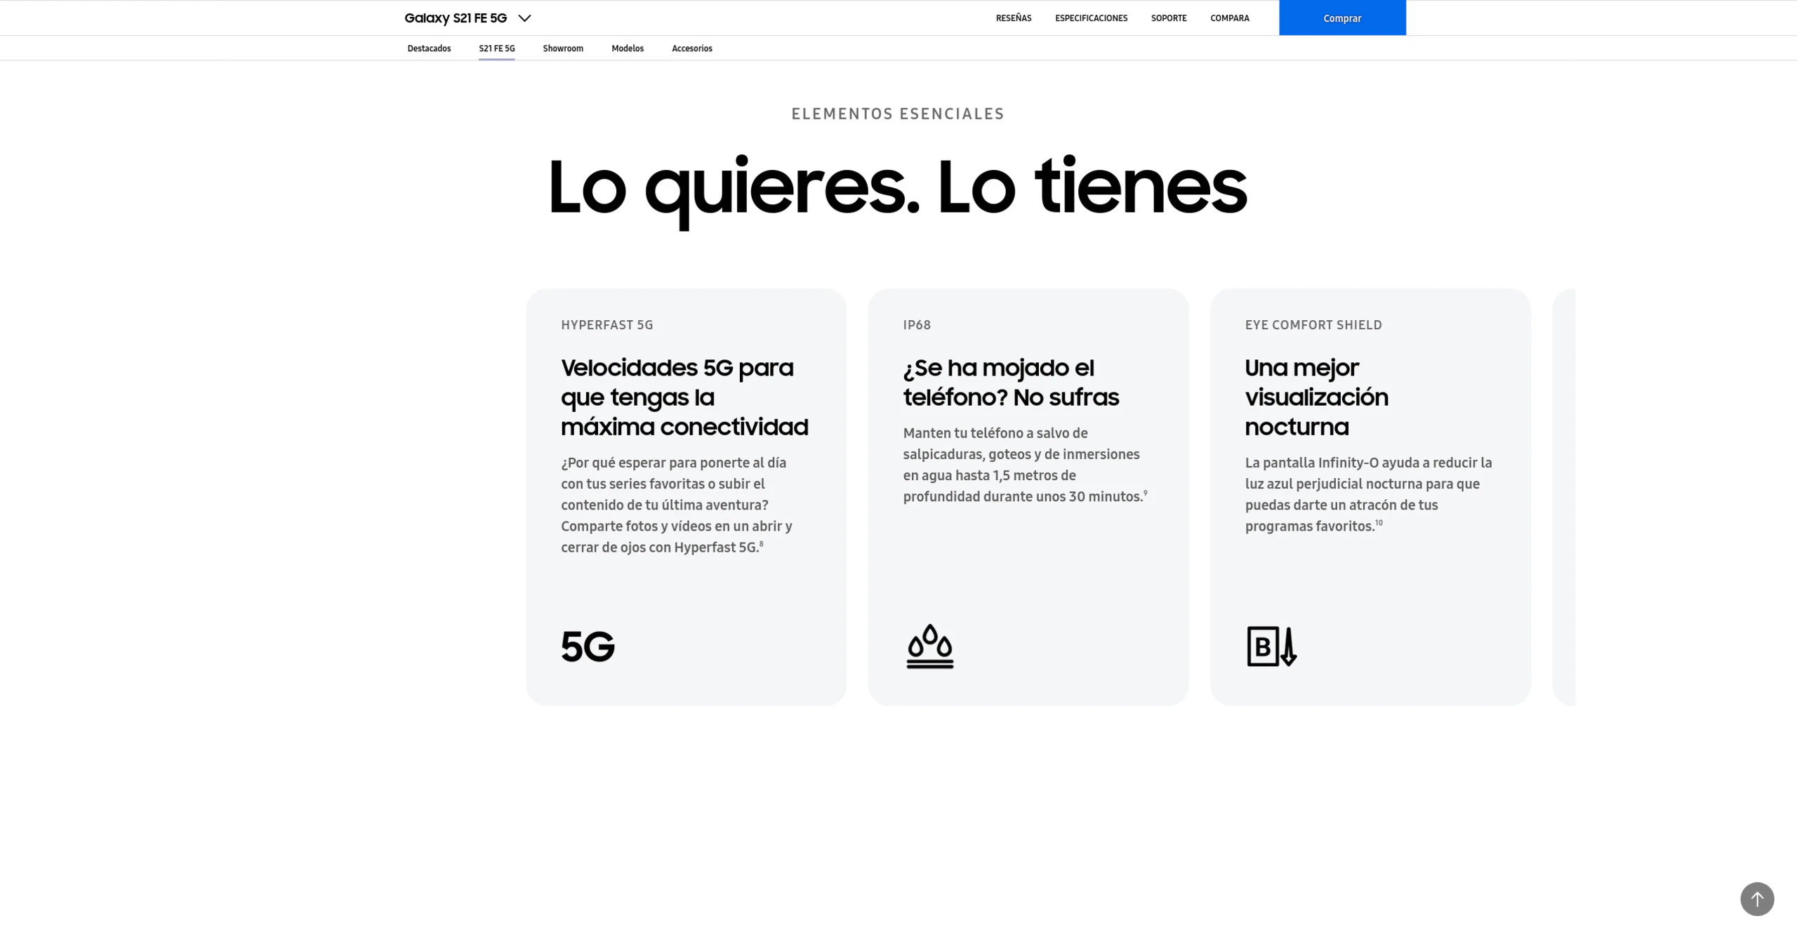Click the partially visible fourth card
The image size is (1797, 933).
pos(1565,497)
